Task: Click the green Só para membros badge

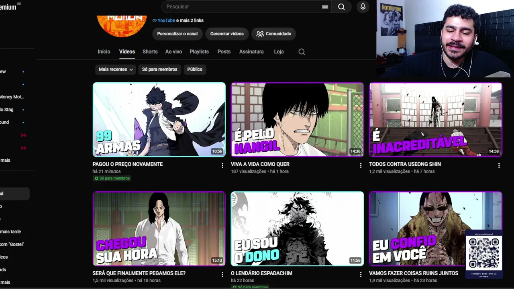Action: pos(112,178)
